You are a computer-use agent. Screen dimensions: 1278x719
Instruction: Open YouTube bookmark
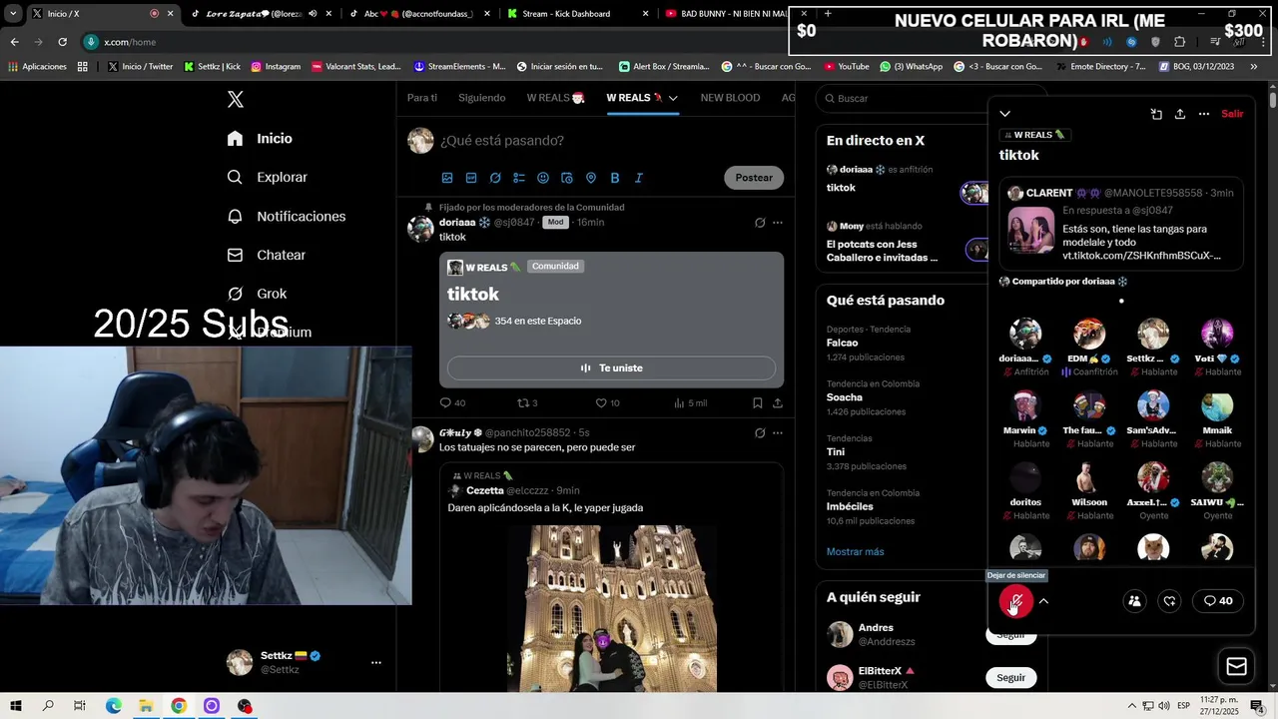coord(846,67)
